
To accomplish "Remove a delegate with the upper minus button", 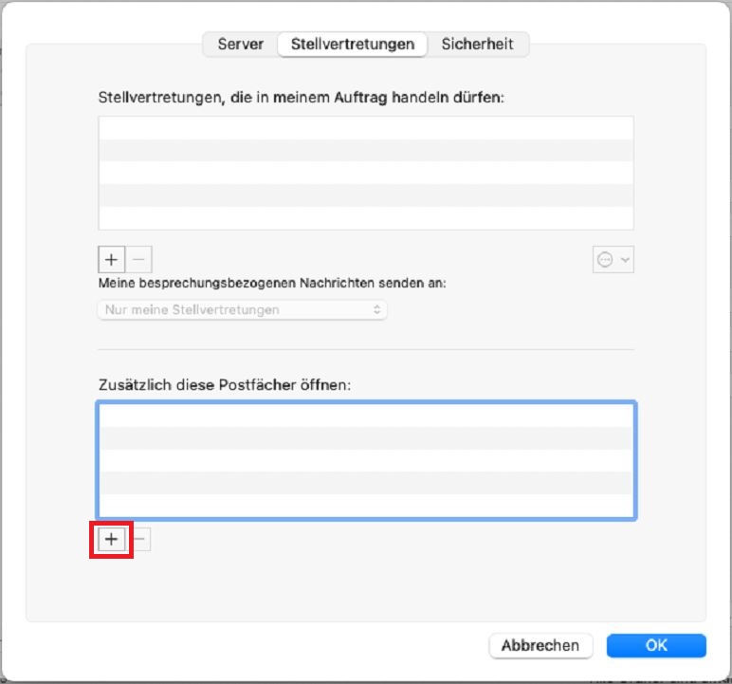I will [138, 259].
